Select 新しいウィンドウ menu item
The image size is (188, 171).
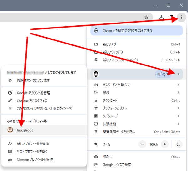pos(137,52)
